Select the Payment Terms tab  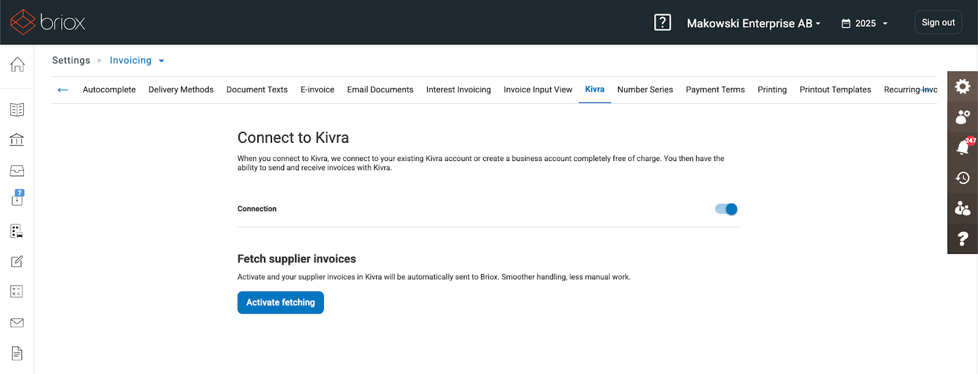click(715, 90)
